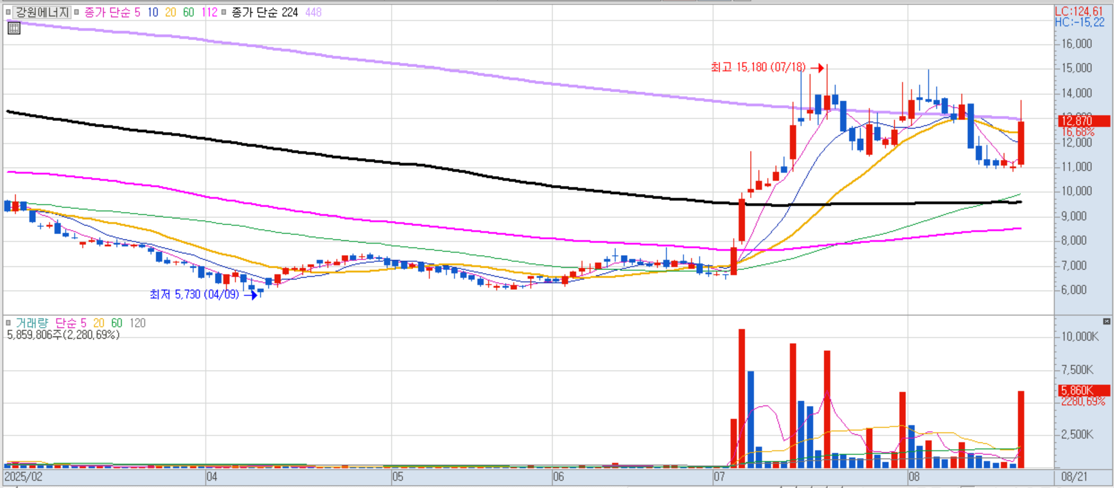Select the orange 20-day price average label
The height and width of the screenshot is (488, 1114).
[171, 12]
